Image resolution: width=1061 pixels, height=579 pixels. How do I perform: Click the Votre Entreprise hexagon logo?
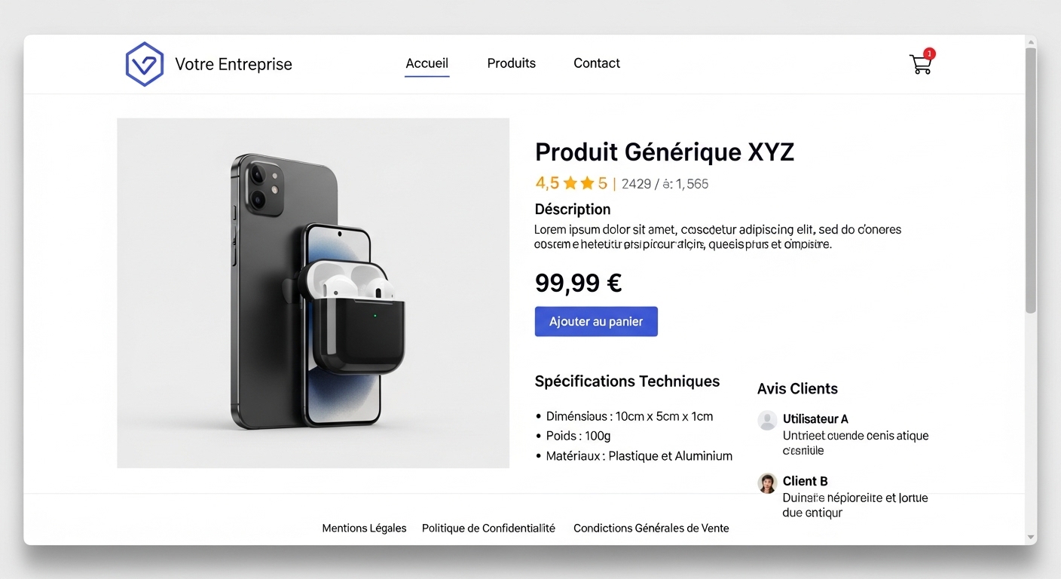[x=144, y=64]
